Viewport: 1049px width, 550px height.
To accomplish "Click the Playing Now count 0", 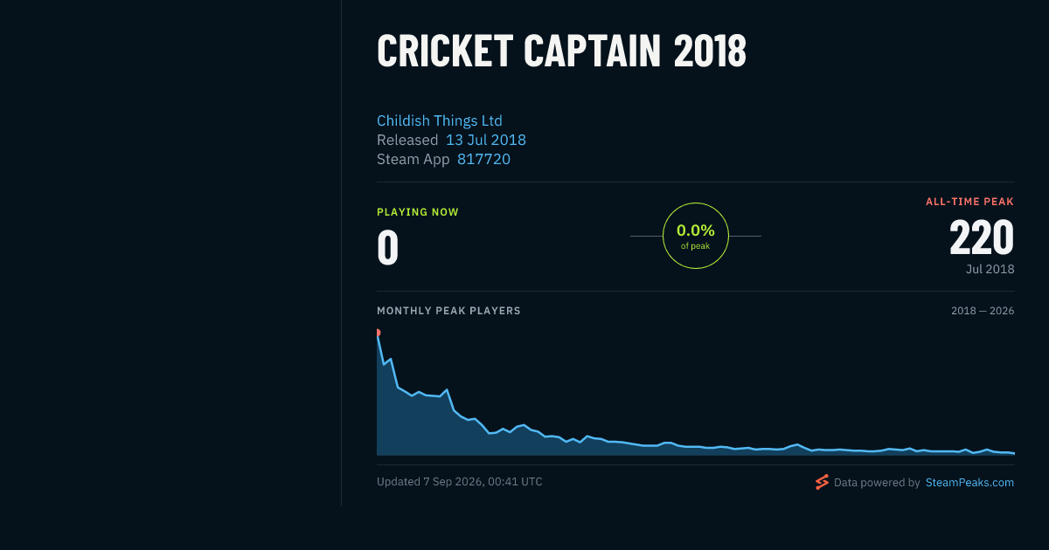I will point(388,248).
